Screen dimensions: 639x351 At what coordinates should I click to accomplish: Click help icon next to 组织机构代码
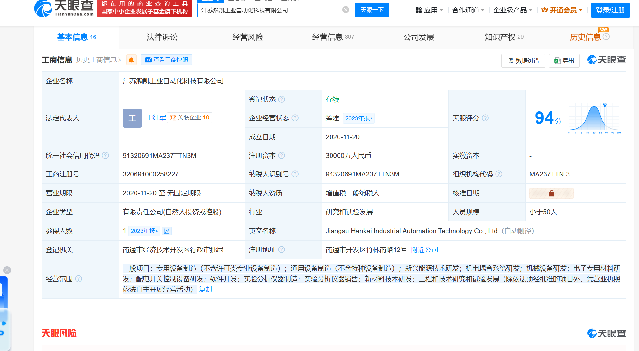click(499, 174)
